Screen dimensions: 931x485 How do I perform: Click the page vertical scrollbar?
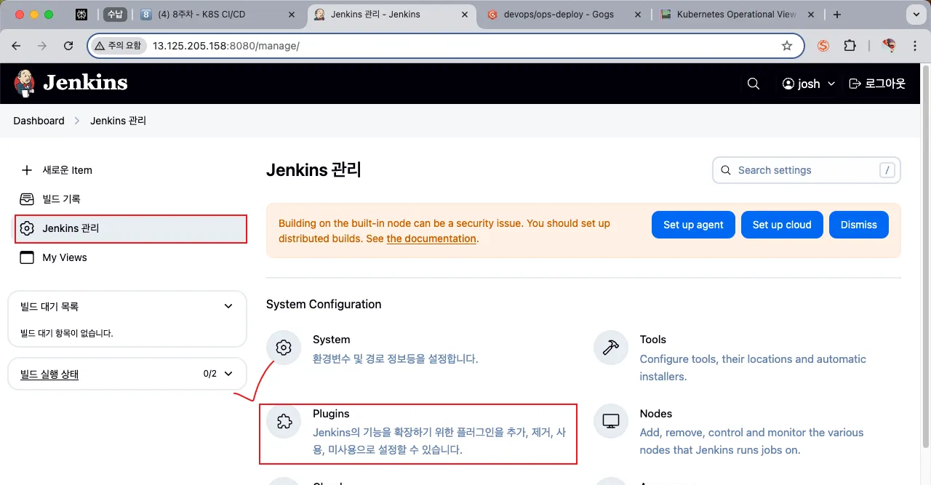pos(926,257)
